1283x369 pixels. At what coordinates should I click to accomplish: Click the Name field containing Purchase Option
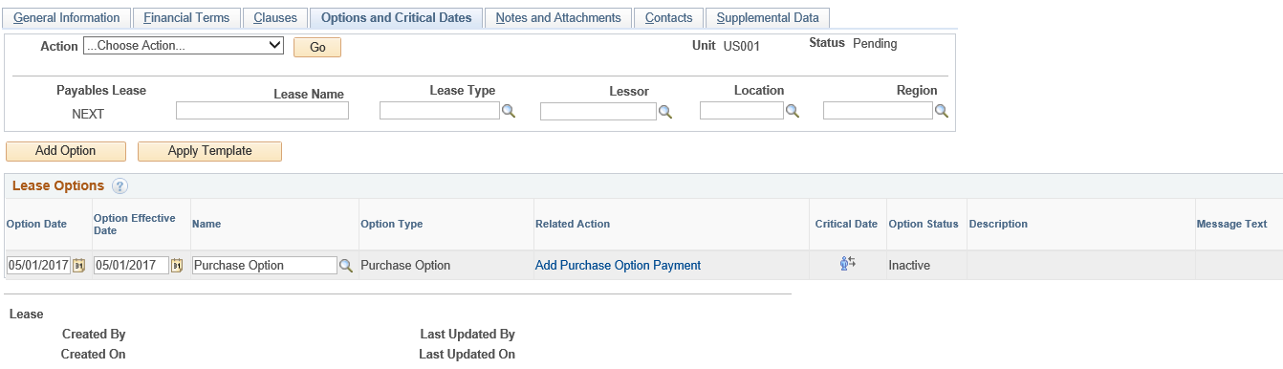click(x=265, y=266)
